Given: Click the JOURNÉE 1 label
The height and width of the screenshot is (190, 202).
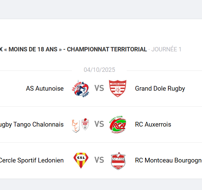Looking at the screenshot, I should 166,49.
